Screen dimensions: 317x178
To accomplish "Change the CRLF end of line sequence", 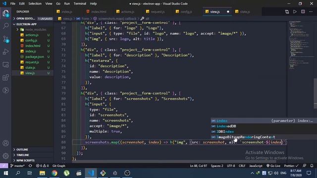I will pos(242,166).
